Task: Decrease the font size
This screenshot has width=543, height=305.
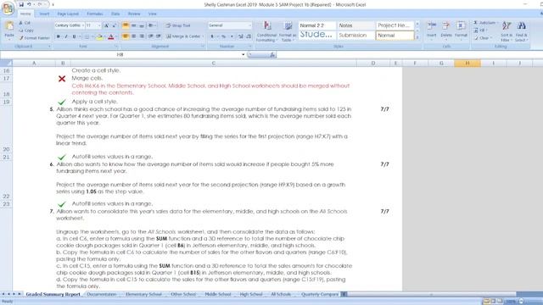Action: click(x=115, y=25)
